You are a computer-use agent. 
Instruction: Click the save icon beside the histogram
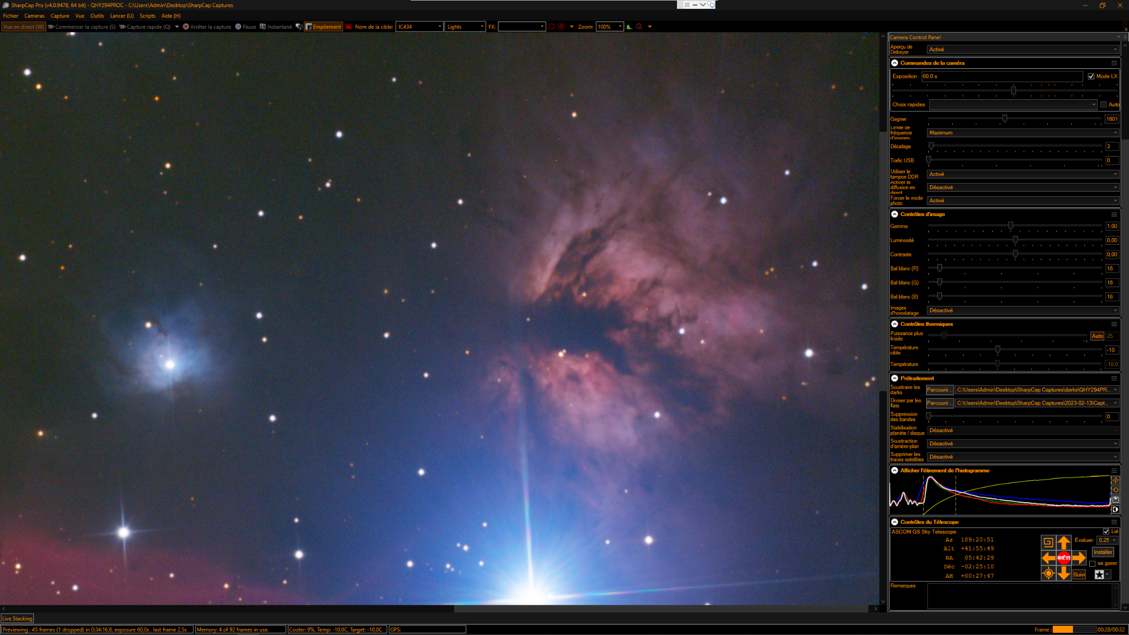click(x=1115, y=499)
